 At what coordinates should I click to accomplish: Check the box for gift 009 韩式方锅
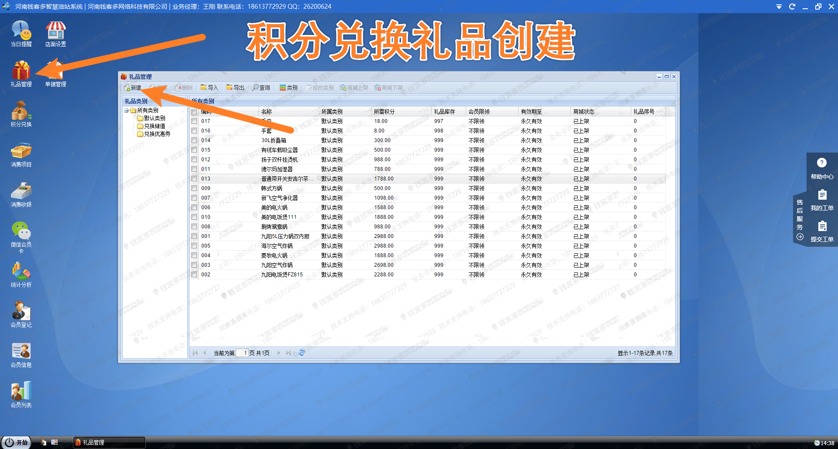pos(194,188)
